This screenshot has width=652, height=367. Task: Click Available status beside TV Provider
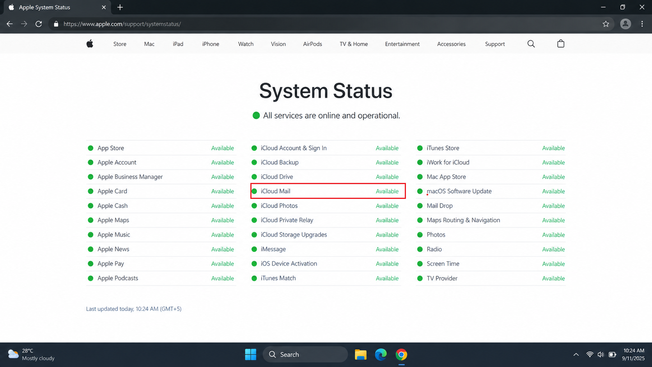click(x=553, y=278)
